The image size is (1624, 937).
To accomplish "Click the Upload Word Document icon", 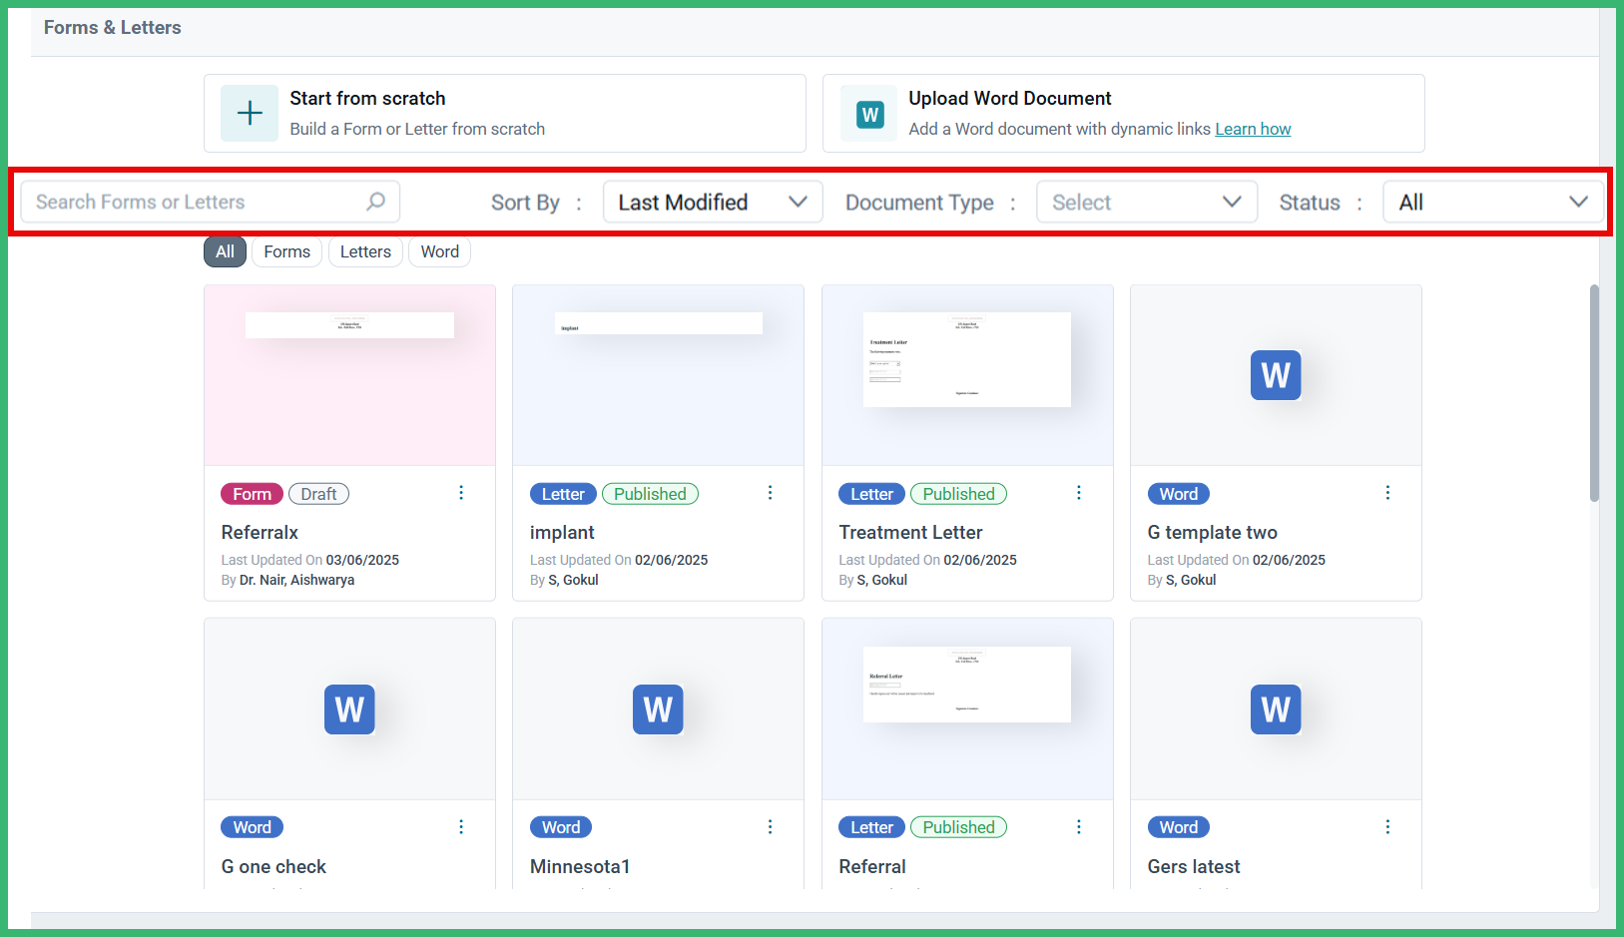I will click(867, 113).
